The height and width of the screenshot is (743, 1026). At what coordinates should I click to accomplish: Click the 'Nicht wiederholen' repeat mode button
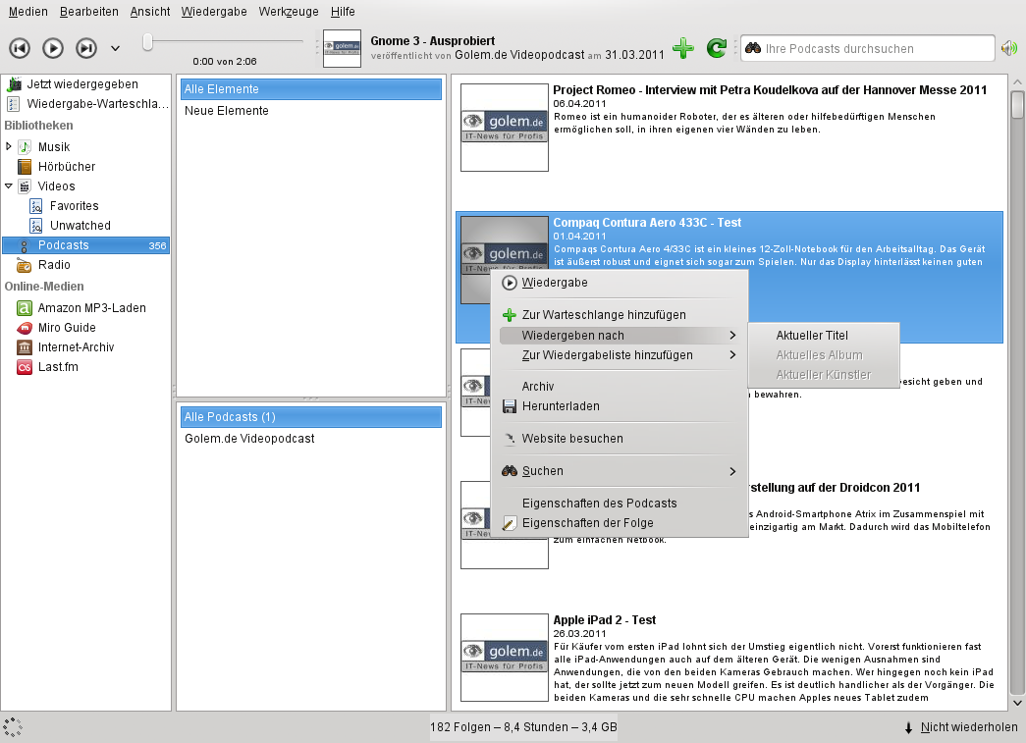point(961,727)
